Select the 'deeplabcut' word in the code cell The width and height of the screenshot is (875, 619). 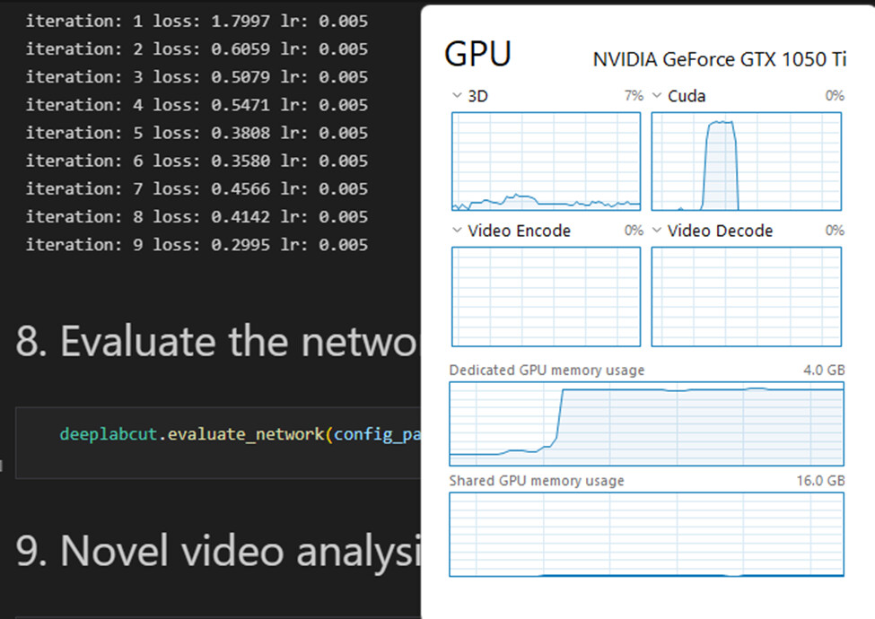pos(109,434)
